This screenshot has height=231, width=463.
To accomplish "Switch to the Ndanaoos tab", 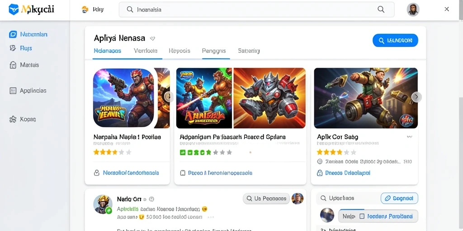I will (108, 51).
